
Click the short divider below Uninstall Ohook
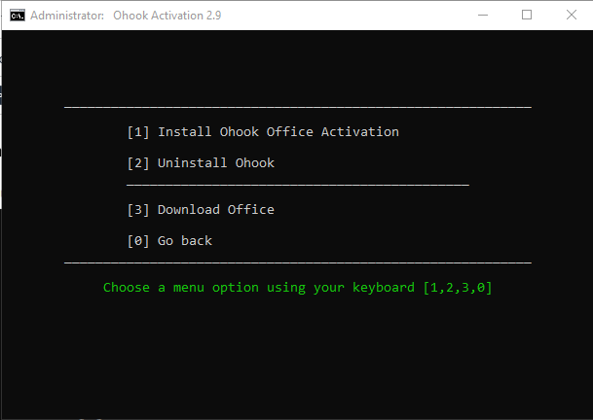tap(297, 184)
